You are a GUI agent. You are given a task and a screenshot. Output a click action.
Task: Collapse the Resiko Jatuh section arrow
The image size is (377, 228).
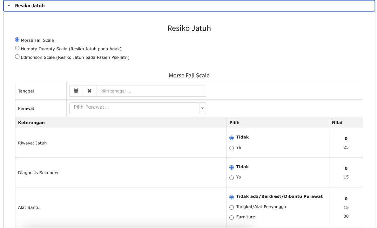[x=9, y=5]
